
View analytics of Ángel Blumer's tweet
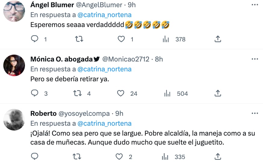point(166,39)
